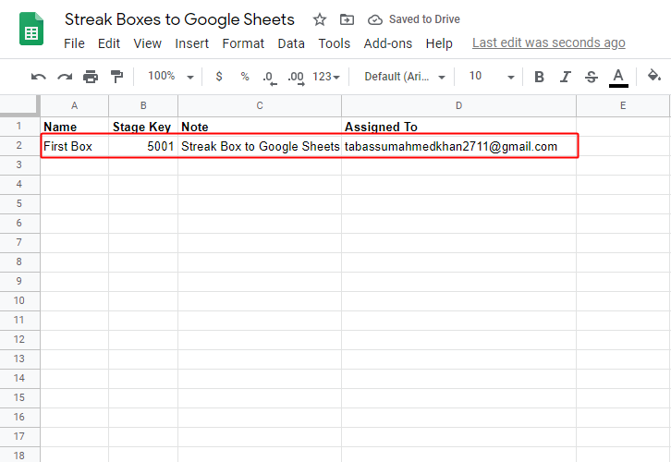Screen dimensions: 671x462
Task: Select column D header
Action: click(458, 105)
